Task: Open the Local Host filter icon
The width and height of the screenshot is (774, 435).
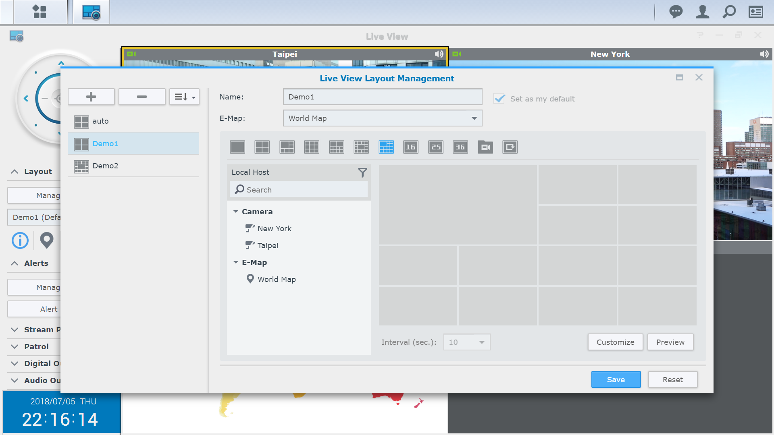Action: point(362,172)
